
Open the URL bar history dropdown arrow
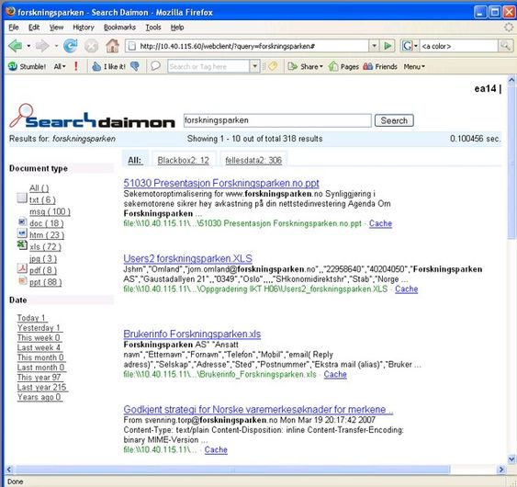374,46
